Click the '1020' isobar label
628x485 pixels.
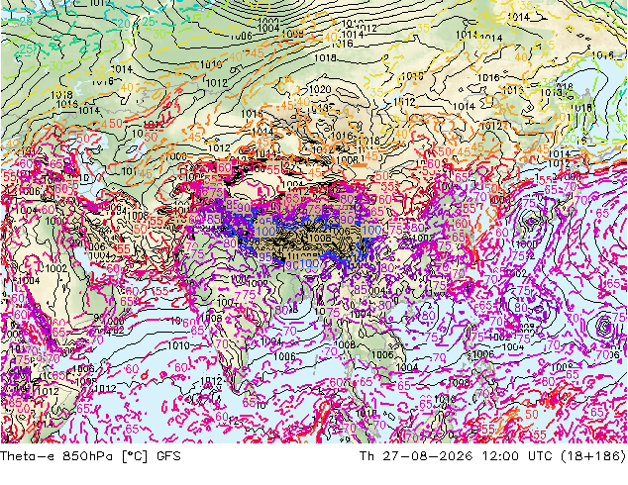320,89
